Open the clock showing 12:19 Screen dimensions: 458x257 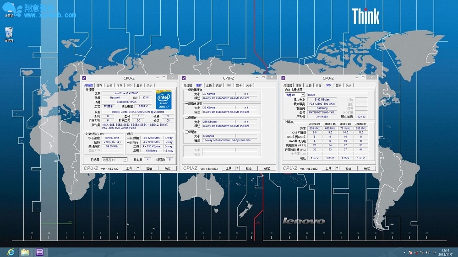tap(446, 252)
